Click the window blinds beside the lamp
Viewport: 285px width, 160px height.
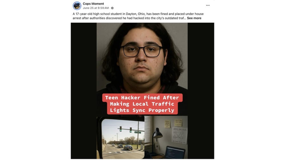tap(148, 130)
